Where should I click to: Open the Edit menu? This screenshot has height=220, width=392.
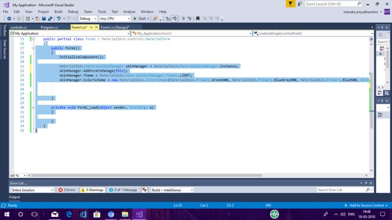coord(16,11)
